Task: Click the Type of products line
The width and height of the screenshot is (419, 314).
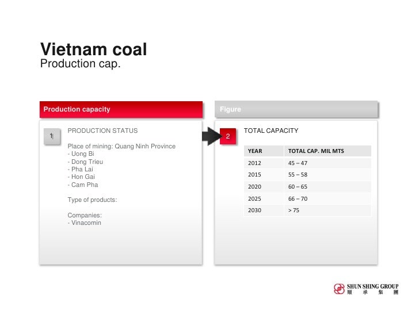Action: (x=92, y=200)
